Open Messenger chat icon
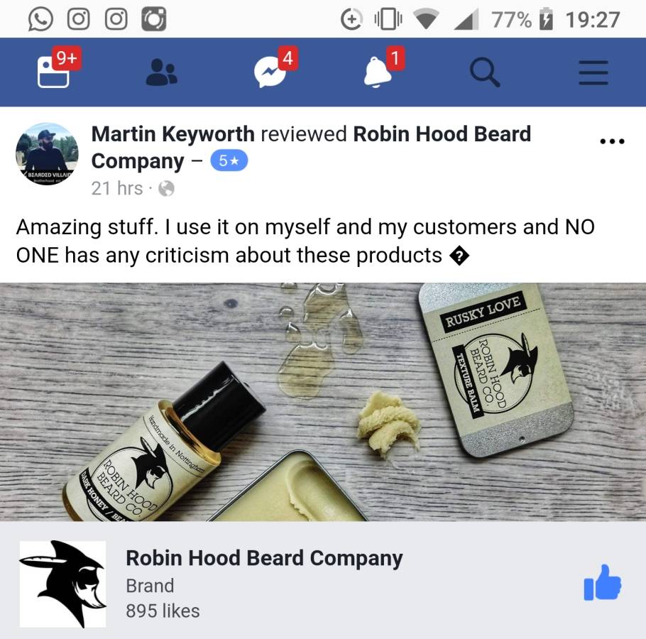The image size is (646, 639). [270, 72]
